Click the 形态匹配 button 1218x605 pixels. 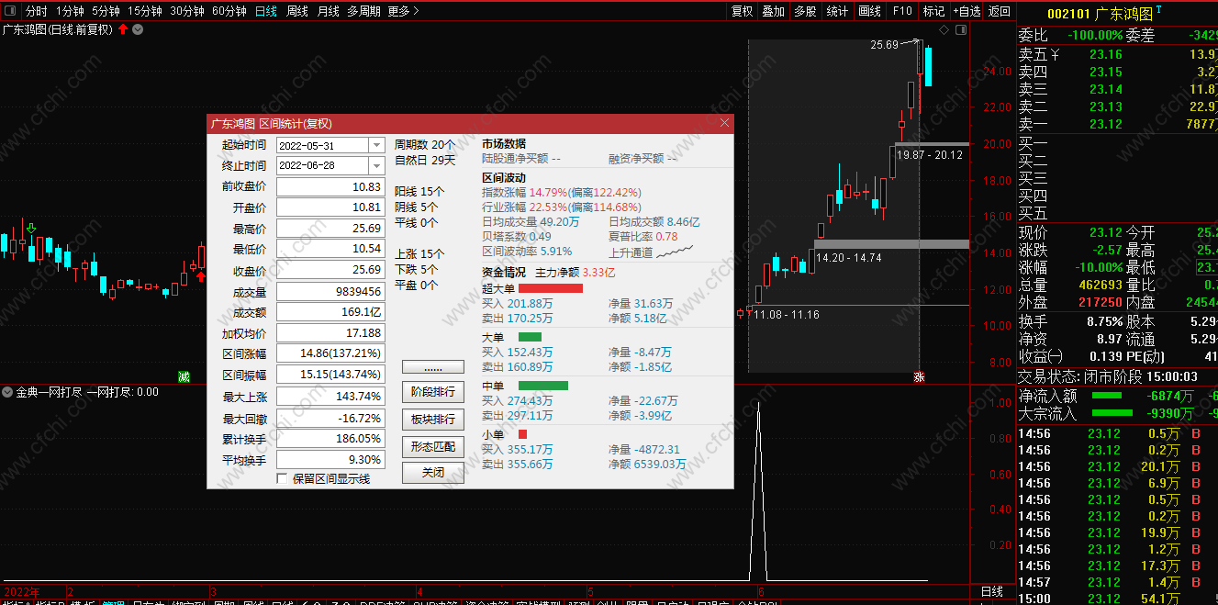click(432, 446)
